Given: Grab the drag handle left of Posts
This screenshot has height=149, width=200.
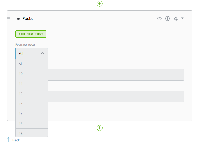Looking at the screenshot, I should tap(8, 18).
